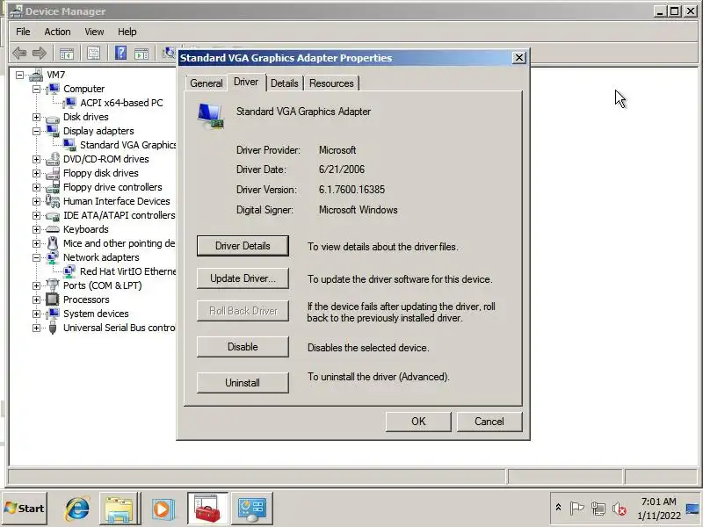Click the Back arrow toolbar icon
The image size is (703, 527).
(19, 54)
